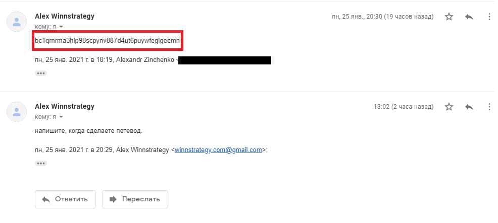Click sender avatar of first message
This screenshot has width=498, height=223.
pos(17,22)
